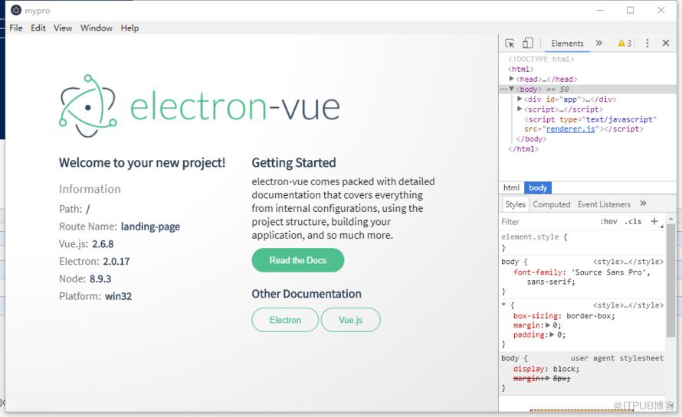The height and width of the screenshot is (417, 682).
Task: Click the Node version 8.9.3
Action: coord(100,279)
